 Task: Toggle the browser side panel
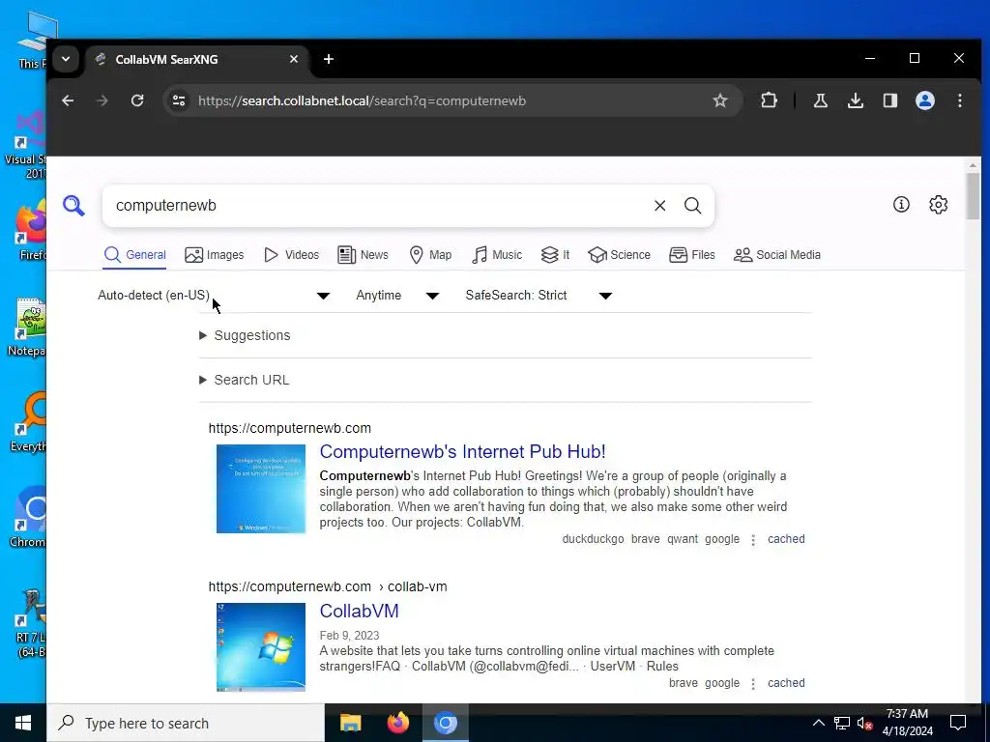tap(890, 100)
